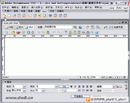
Task: Switch to Code view
Action: (9, 27)
